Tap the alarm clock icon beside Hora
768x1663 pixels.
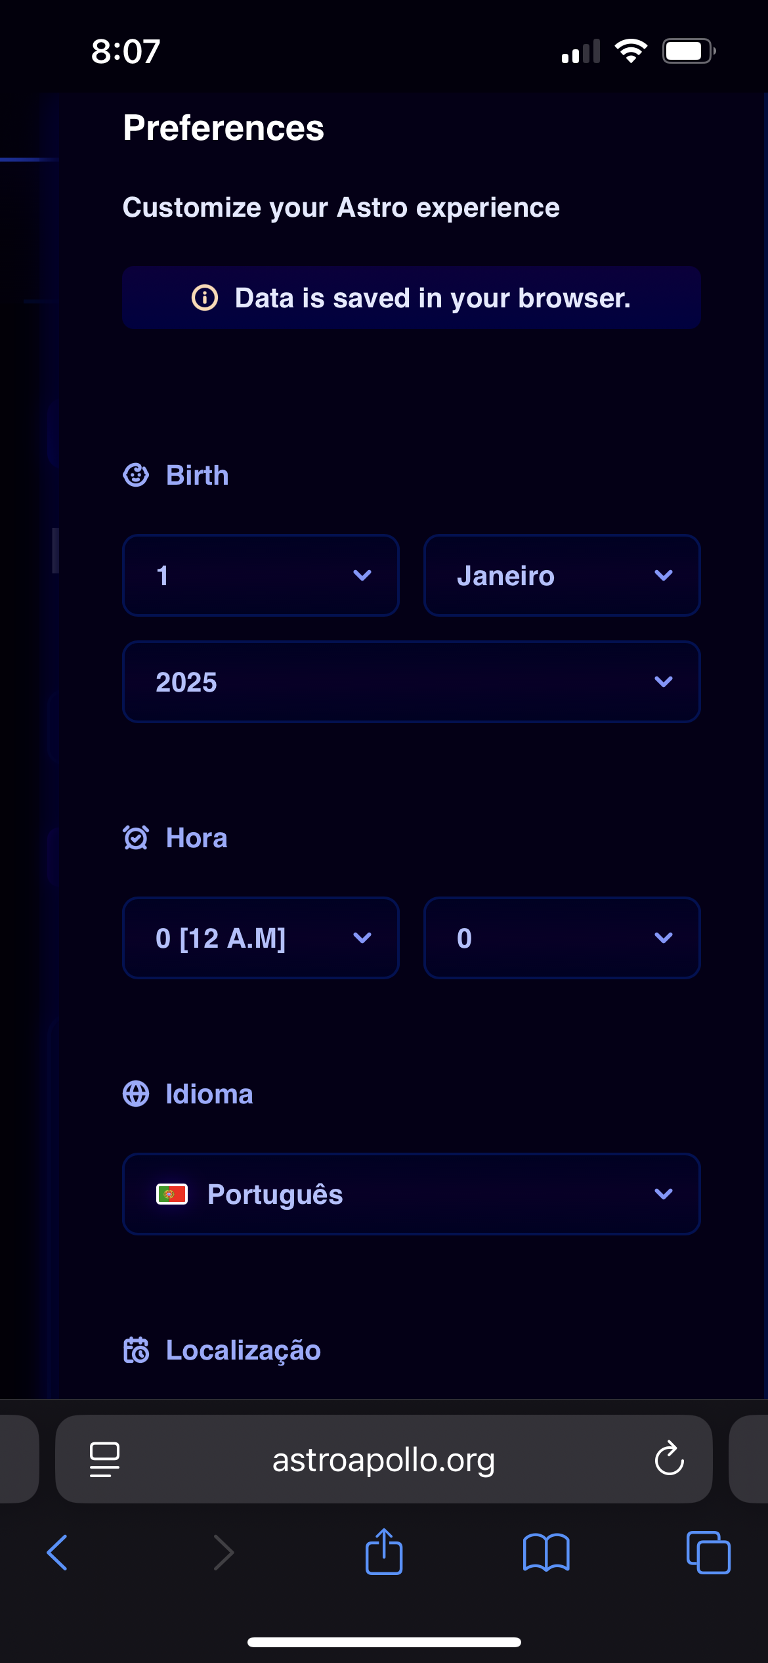pos(136,837)
